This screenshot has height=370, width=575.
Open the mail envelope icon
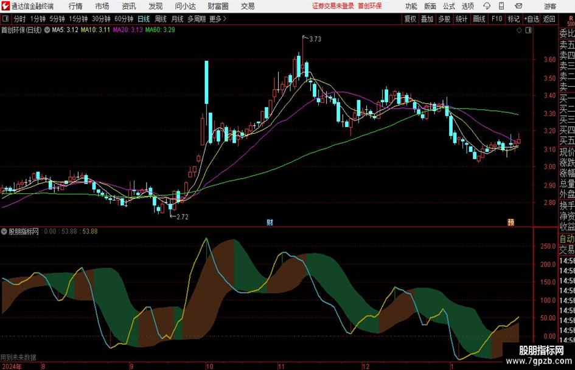(x=518, y=6)
